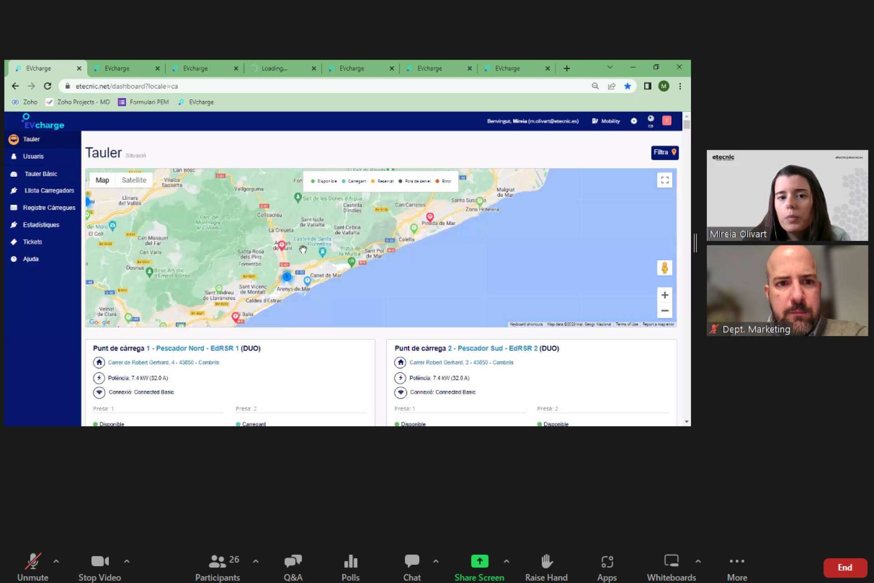The height and width of the screenshot is (583, 874).
Task: Open the Whiteboards panel
Action: pyautogui.click(x=671, y=562)
